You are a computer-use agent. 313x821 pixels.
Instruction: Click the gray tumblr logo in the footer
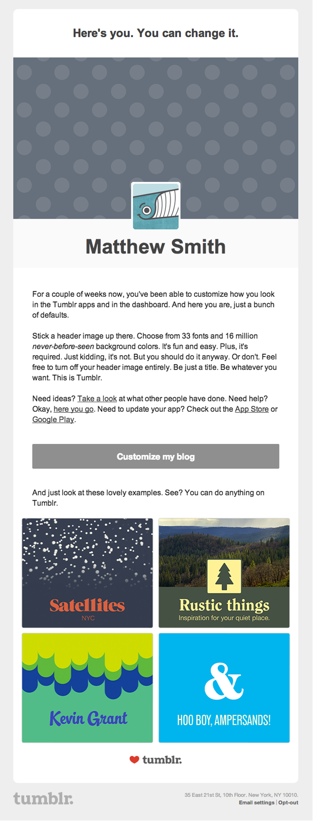point(43,799)
